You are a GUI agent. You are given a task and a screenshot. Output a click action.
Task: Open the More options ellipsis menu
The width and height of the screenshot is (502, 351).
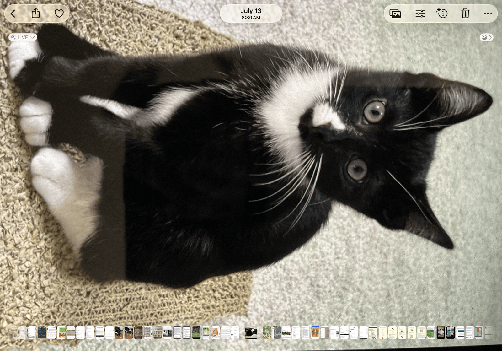pyautogui.click(x=488, y=13)
